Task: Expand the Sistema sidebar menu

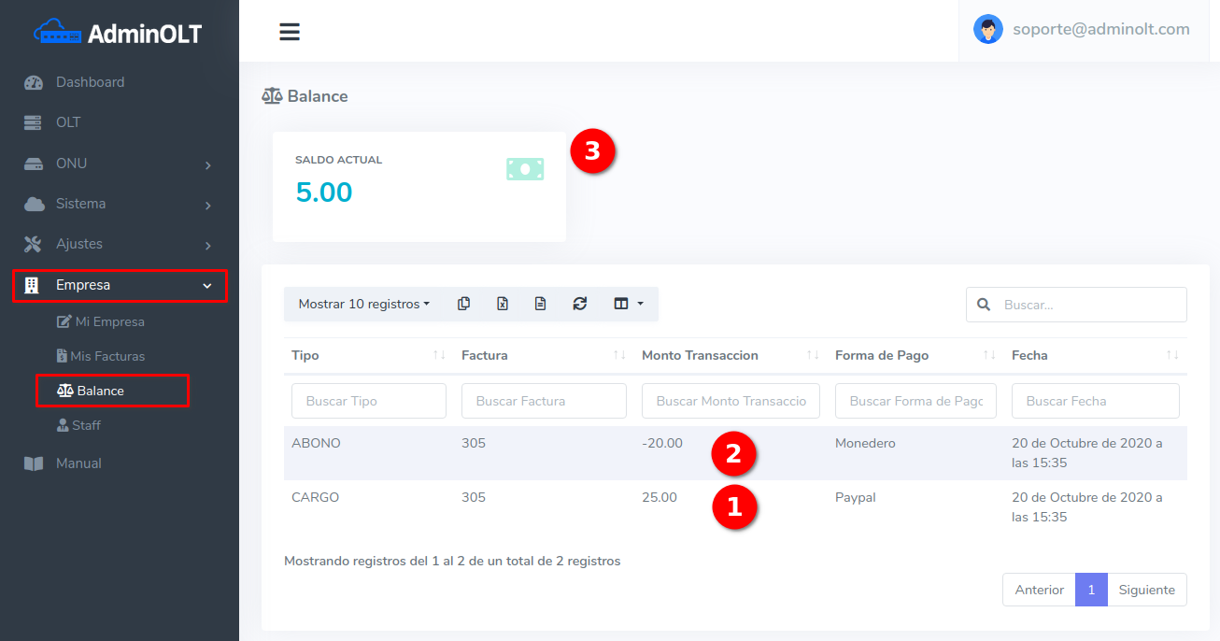Action: (x=120, y=204)
